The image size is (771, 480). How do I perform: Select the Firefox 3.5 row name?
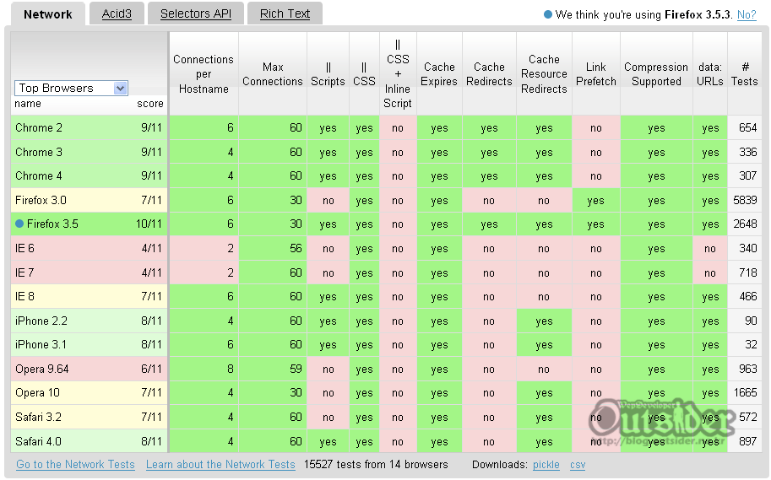pyautogui.click(x=52, y=224)
